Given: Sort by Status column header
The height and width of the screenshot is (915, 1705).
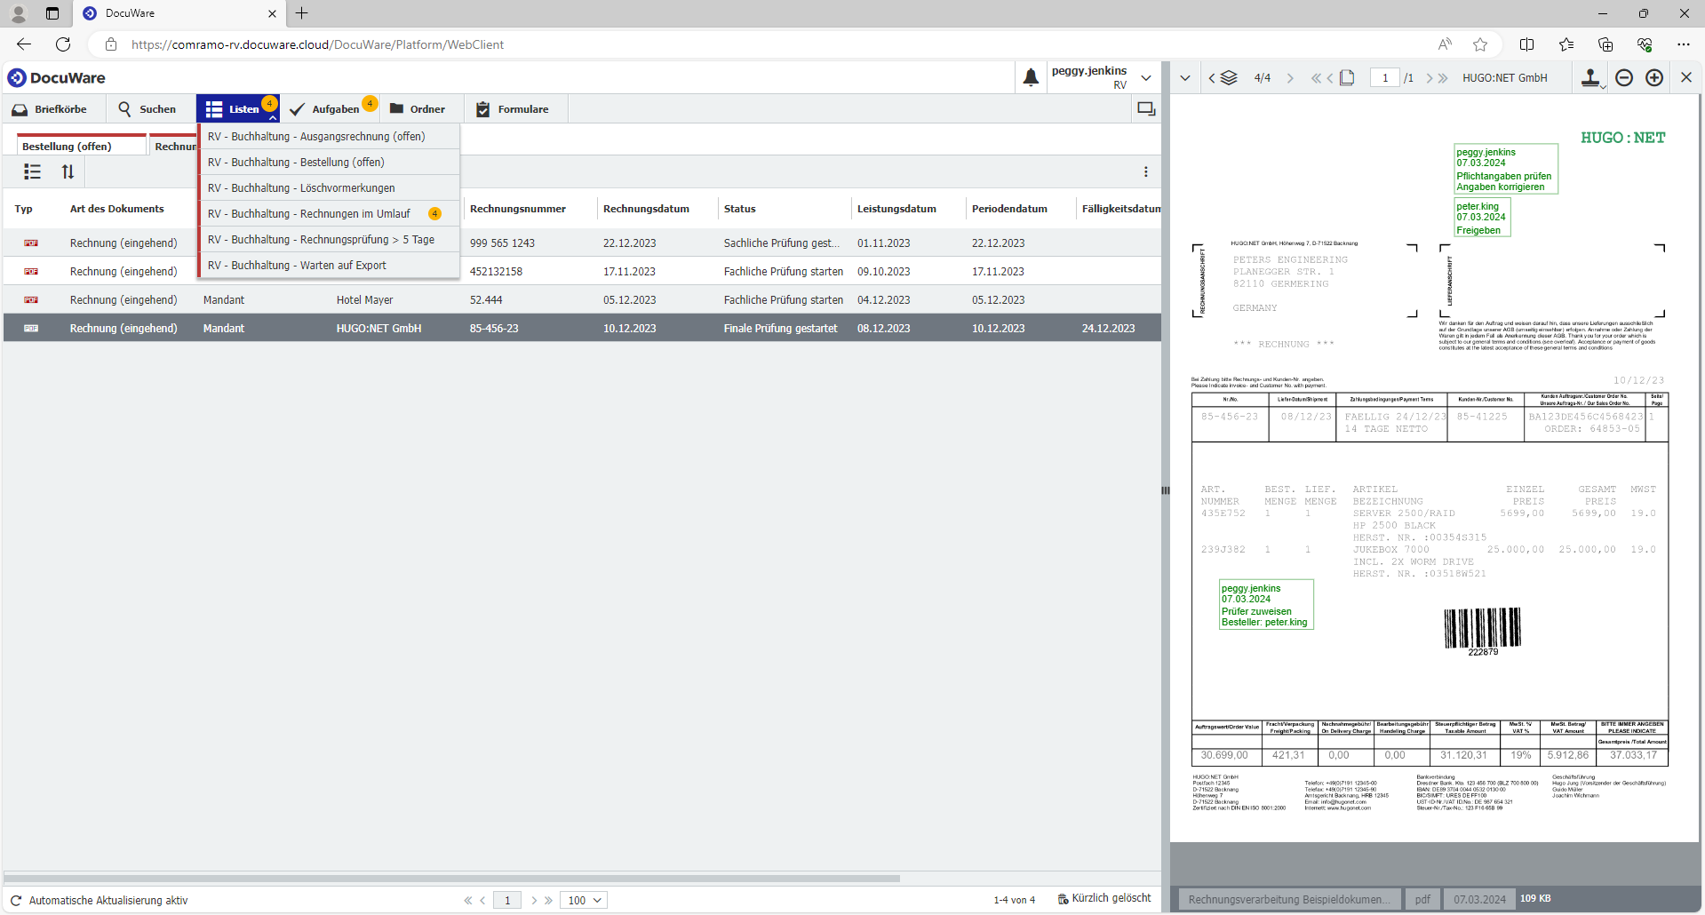Looking at the screenshot, I should click(x=740, y=209).
